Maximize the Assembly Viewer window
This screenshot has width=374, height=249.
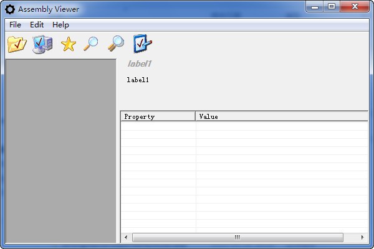[x=331, y=7]
